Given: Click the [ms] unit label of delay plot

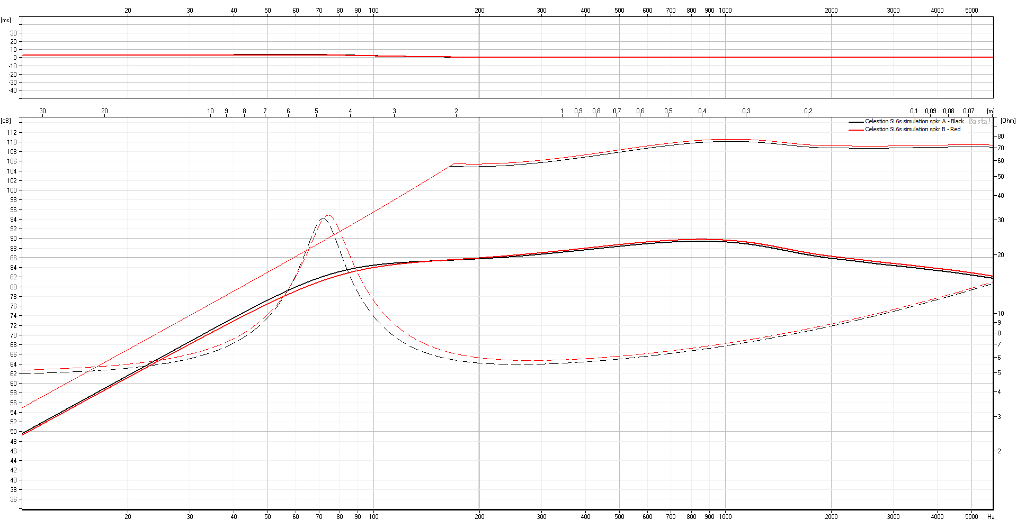Looking at the screenshot, I should (6, 20).
